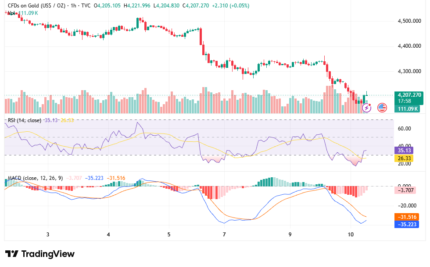Click the RSI average 26.33 in legend
The width and height of the screenshot is (430, 267).
coord(67,120)
